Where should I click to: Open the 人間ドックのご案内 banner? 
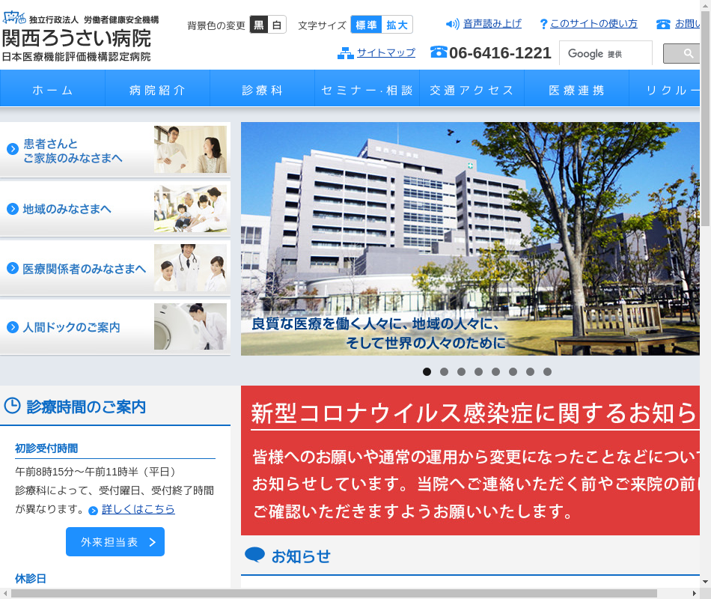coord(115,327)
